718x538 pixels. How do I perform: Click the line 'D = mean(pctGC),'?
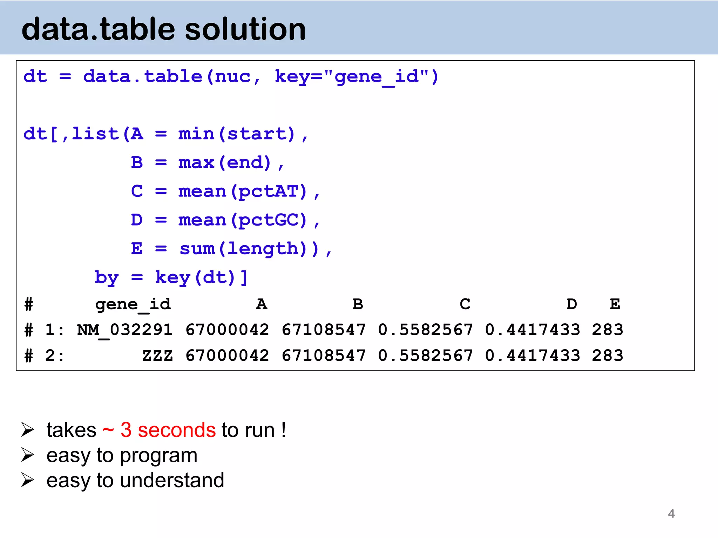225,221
